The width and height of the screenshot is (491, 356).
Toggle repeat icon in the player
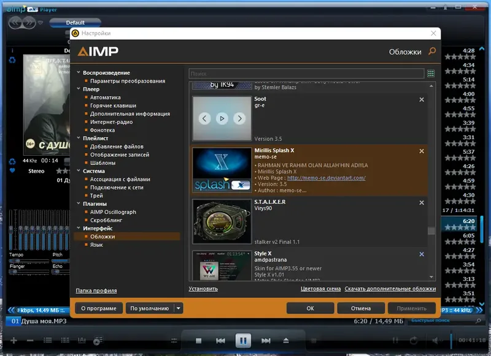click(x=414, y=340)
